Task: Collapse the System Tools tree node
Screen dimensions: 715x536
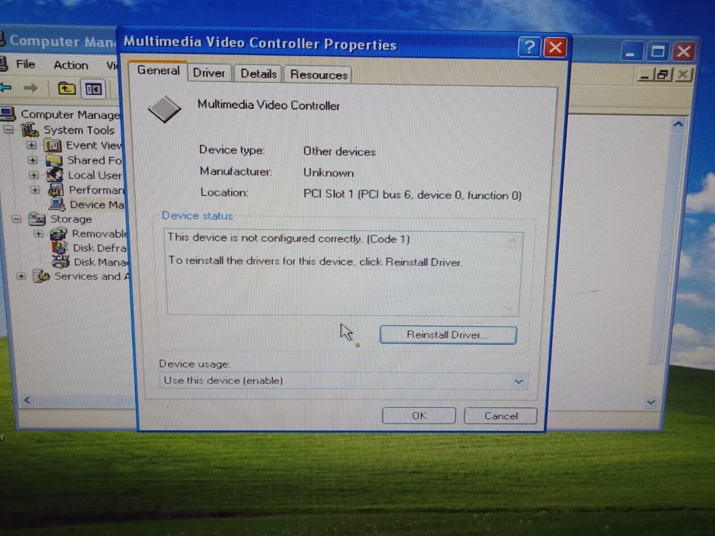Action: pyautogui.click(x=9, y=130)
